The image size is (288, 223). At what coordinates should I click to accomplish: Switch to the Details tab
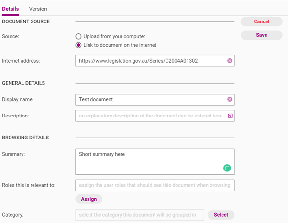click(11, 9)
